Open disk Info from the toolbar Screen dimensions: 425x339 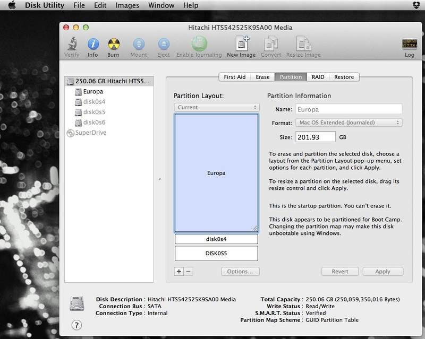[93, 44]
